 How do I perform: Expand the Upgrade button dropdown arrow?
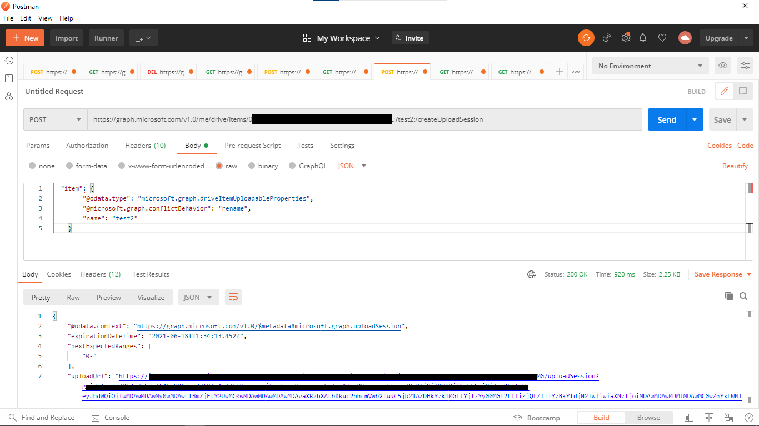746,38
